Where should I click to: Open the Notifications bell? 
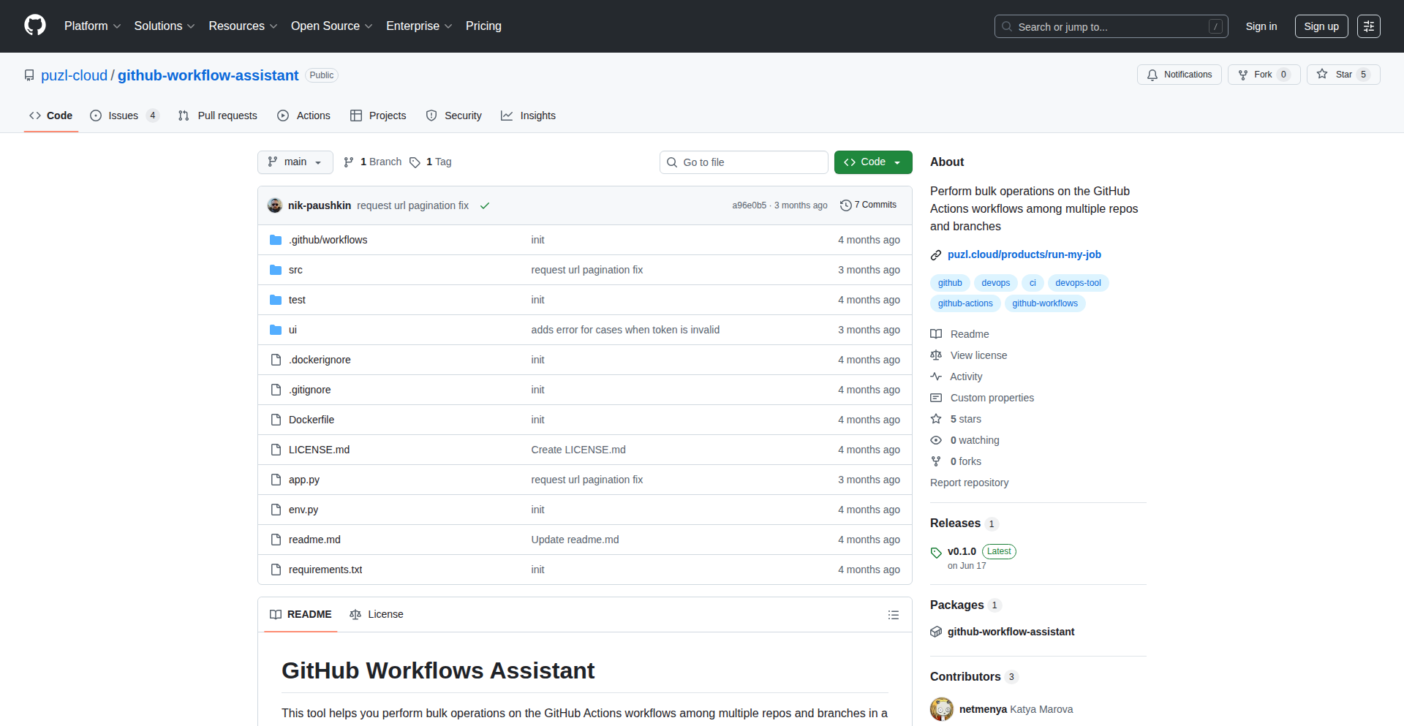coord(1152,75)
